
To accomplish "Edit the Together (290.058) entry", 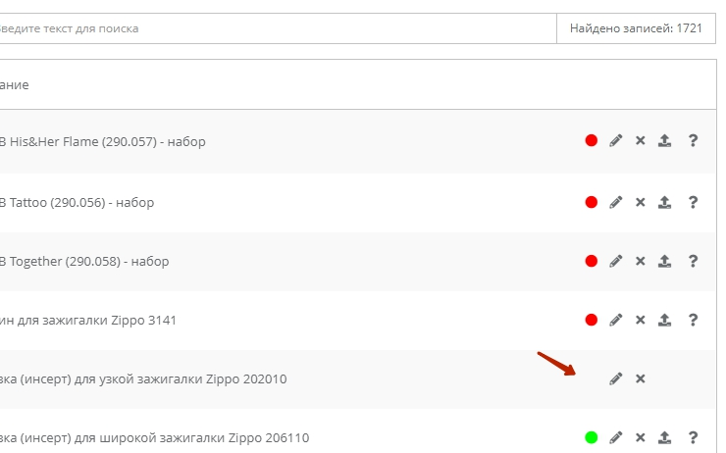I will (616, 262).
